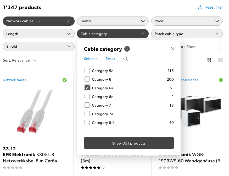The width and height of the screenshot is (229, 176).
Task: Open search within Cable category panel
Action: click(126, 59)
